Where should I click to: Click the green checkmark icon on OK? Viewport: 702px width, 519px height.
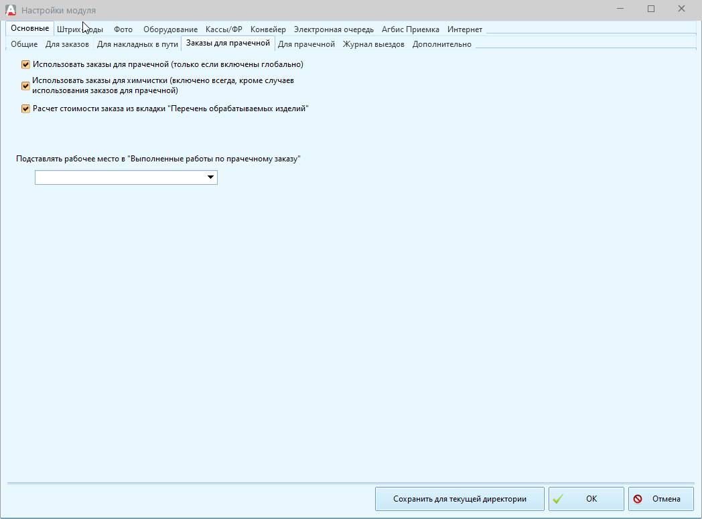(x=558, y=499)
